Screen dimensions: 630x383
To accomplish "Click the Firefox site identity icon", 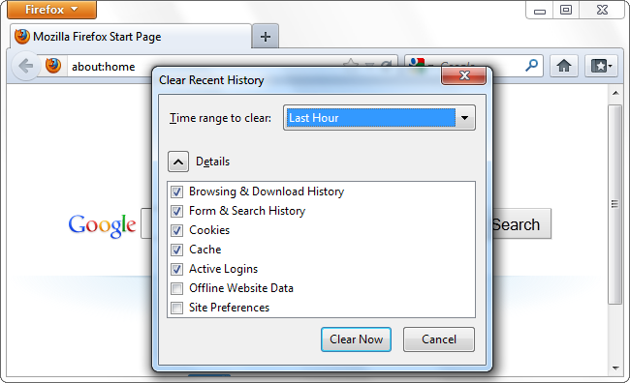I will 53,66.
